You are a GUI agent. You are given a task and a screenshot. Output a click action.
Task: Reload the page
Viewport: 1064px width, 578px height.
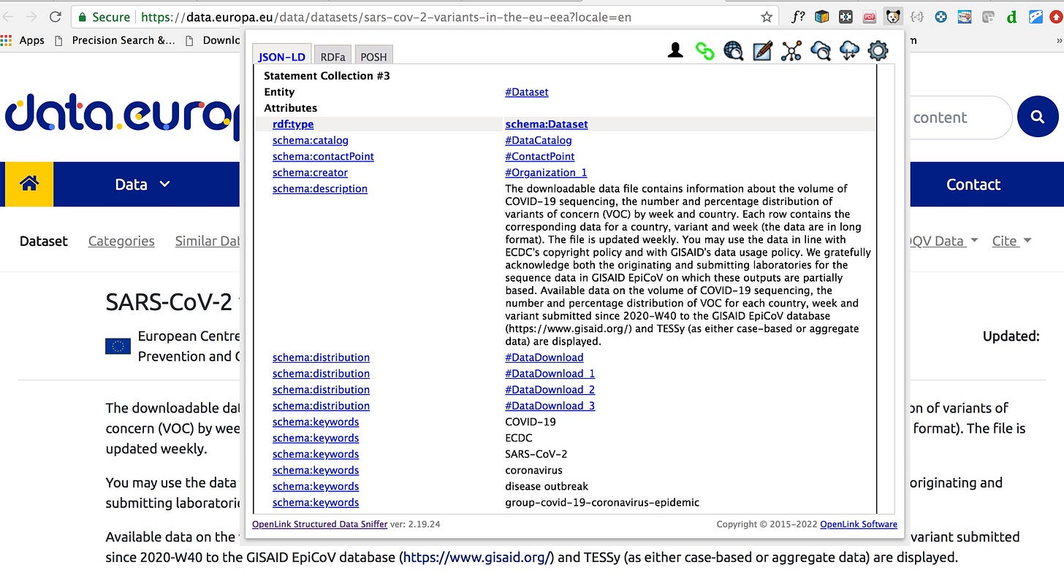click(56, 16)
